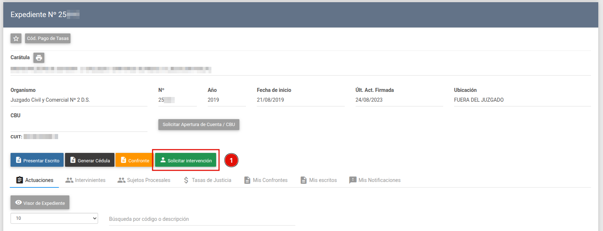This screenshot has width=603, height=231.
Task: Click the Generar Cédula button
Action: pos(90,160)
